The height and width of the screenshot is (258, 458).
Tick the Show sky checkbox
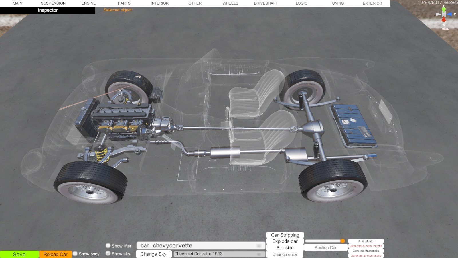tap(108, 253)
